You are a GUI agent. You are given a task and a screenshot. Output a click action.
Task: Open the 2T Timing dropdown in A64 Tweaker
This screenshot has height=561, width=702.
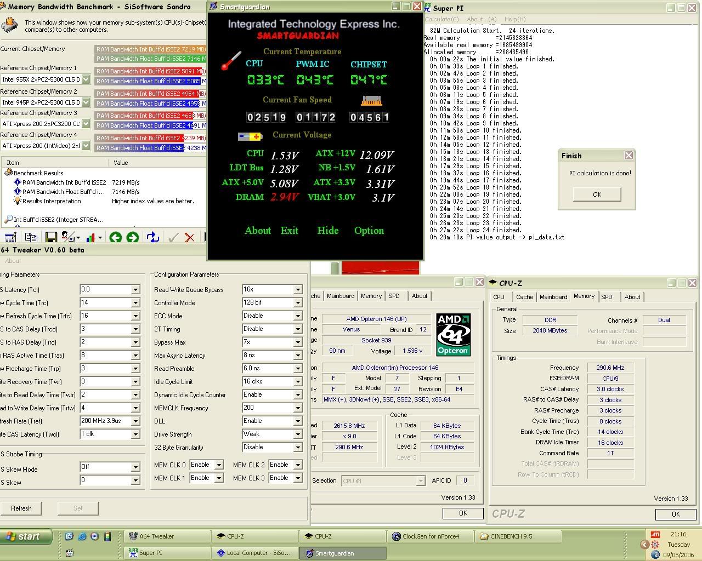tap(298, 329)
